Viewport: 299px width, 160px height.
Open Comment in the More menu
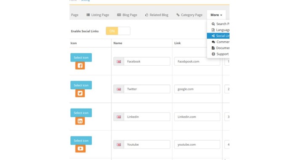(218, 42)
